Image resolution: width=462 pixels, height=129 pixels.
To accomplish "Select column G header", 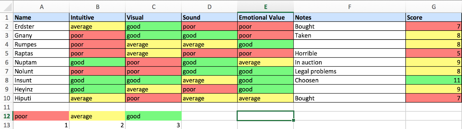I will 433,7.
